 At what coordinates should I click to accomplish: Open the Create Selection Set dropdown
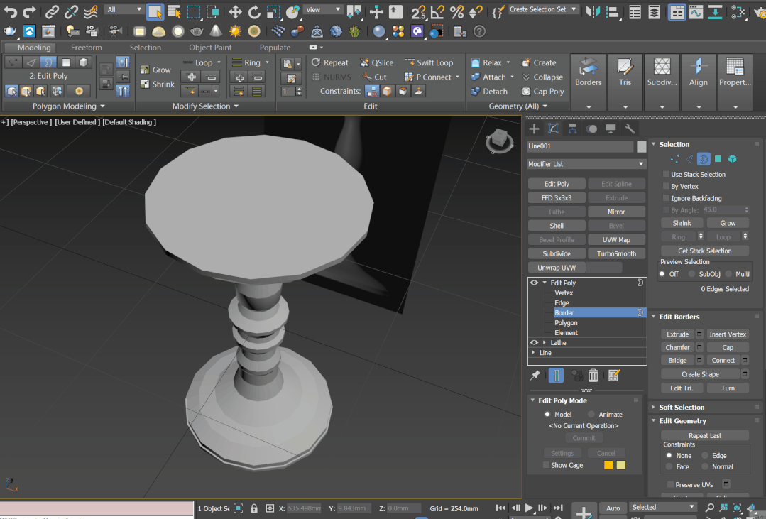click(x=543, y=9)
